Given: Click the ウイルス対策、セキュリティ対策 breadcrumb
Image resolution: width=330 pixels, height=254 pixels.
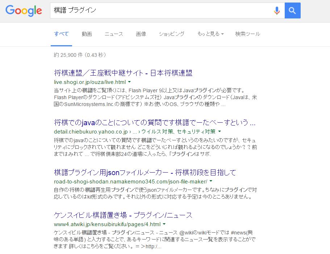Looking at the screenshot, I should pyautogui.click(x=179, y=132).
